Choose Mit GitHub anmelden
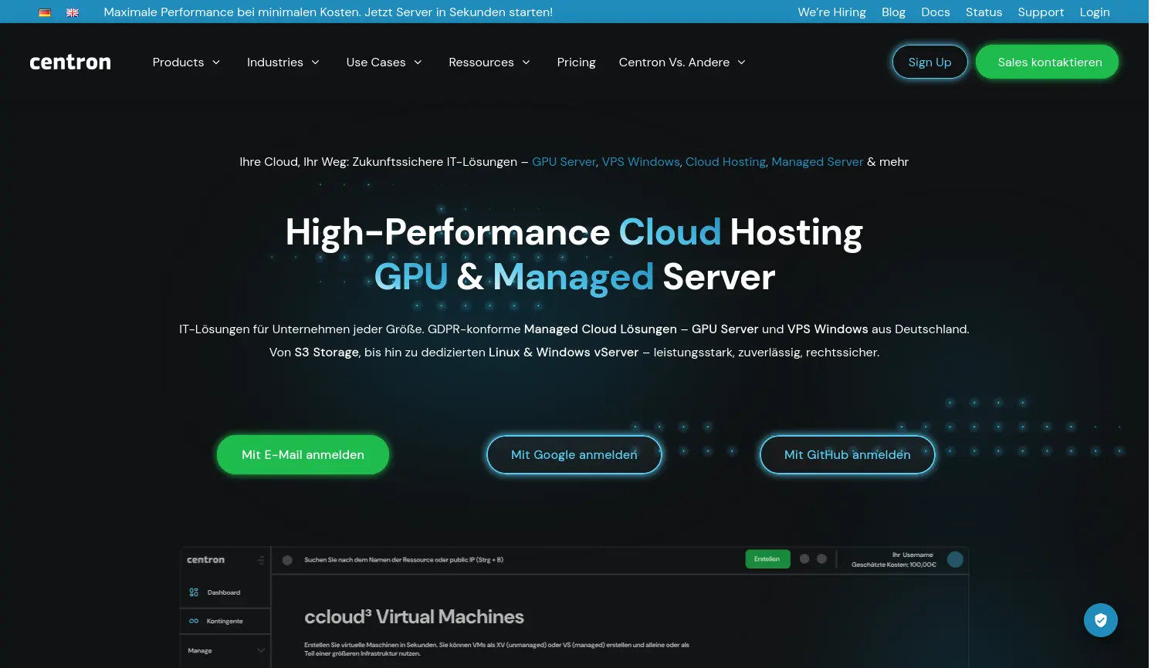1158x668 pixels. click(x=847, y=455)
